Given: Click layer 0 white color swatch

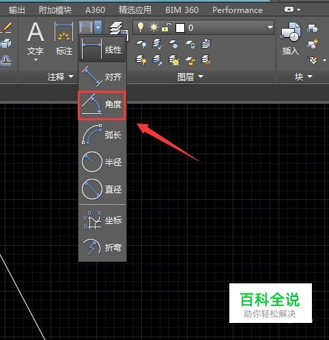Looking at the screenshot, I should 180,28.
